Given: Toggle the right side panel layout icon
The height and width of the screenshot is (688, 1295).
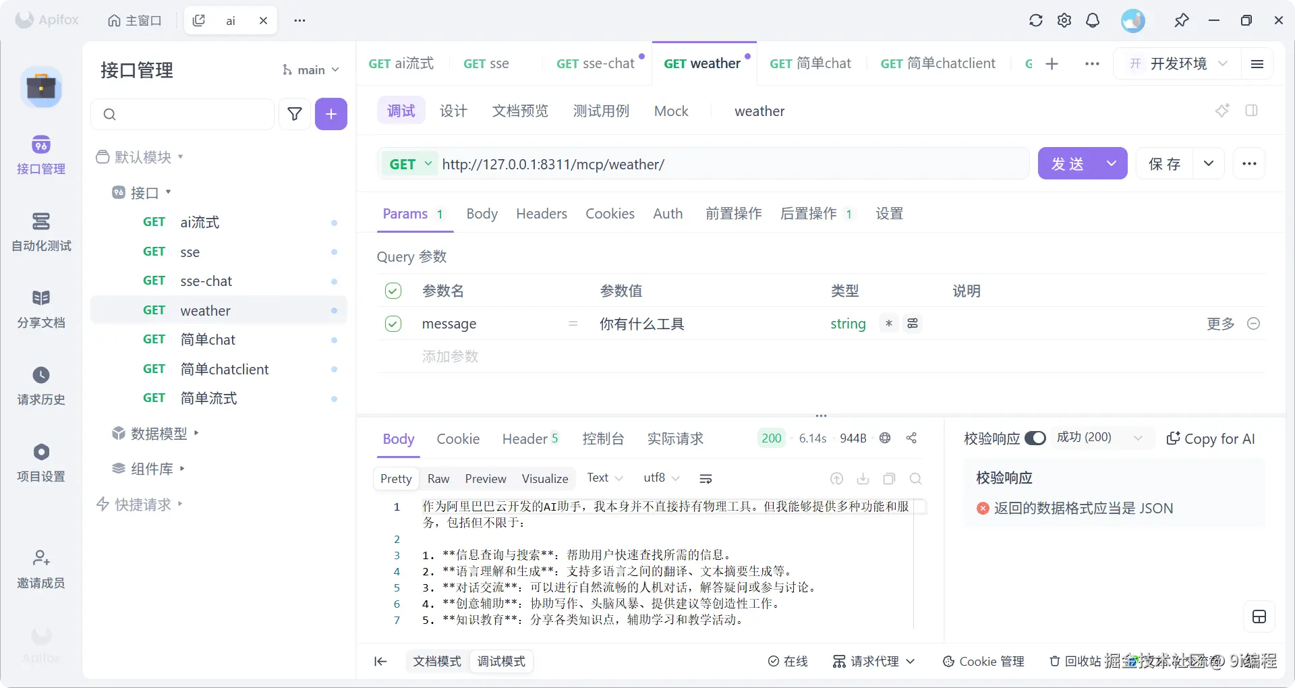Looking at the screenshot, I should coord(1252,111).
